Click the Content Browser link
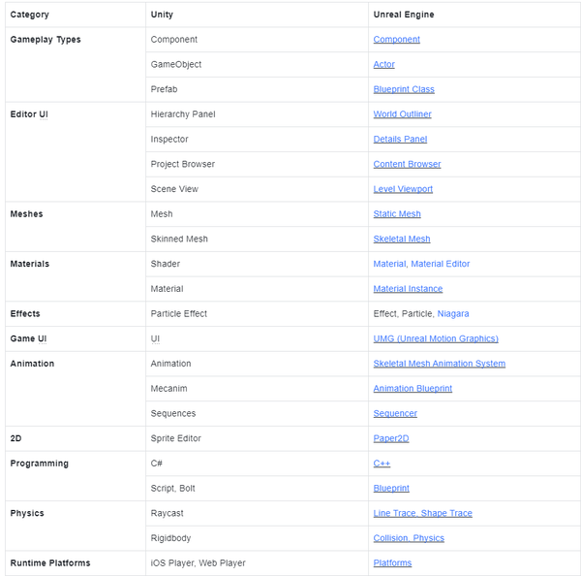 point(407,165)
